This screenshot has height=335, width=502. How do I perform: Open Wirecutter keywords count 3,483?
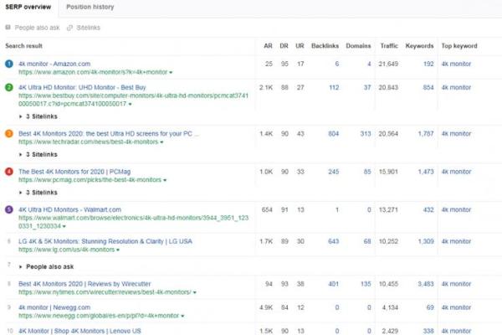(x=426, y=284)
